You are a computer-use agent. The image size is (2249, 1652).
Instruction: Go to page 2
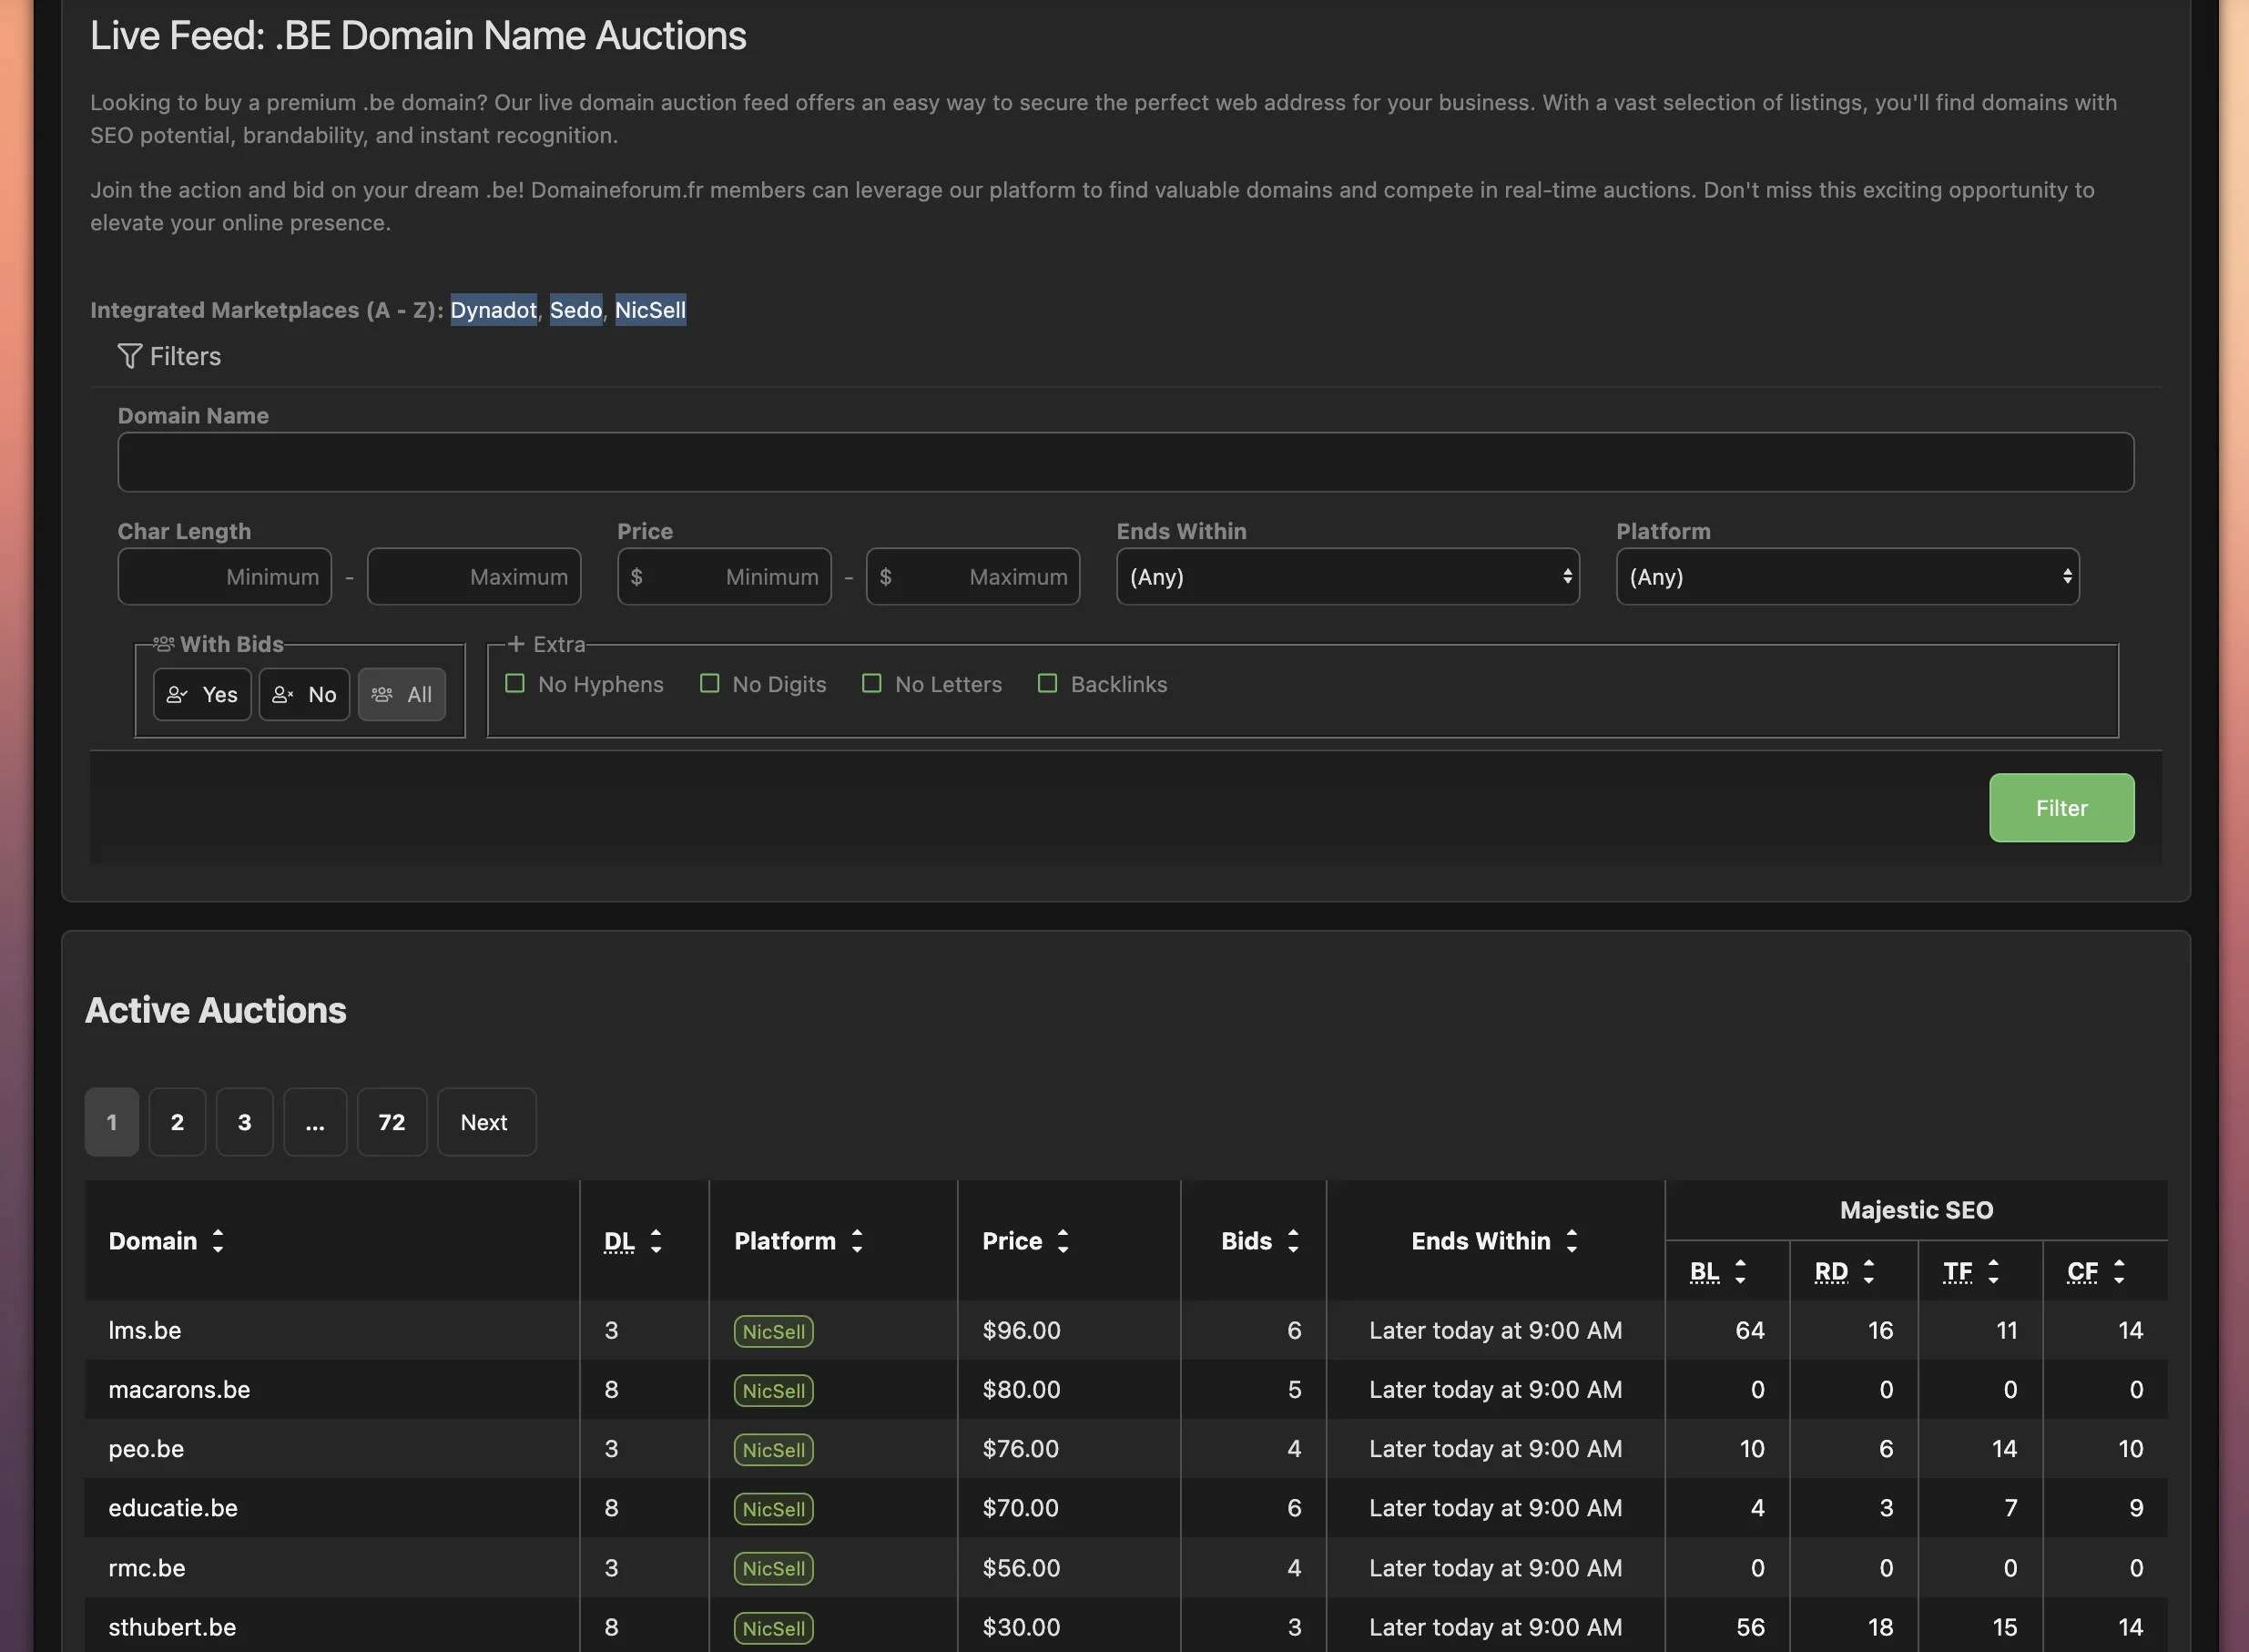(177, 1122)
